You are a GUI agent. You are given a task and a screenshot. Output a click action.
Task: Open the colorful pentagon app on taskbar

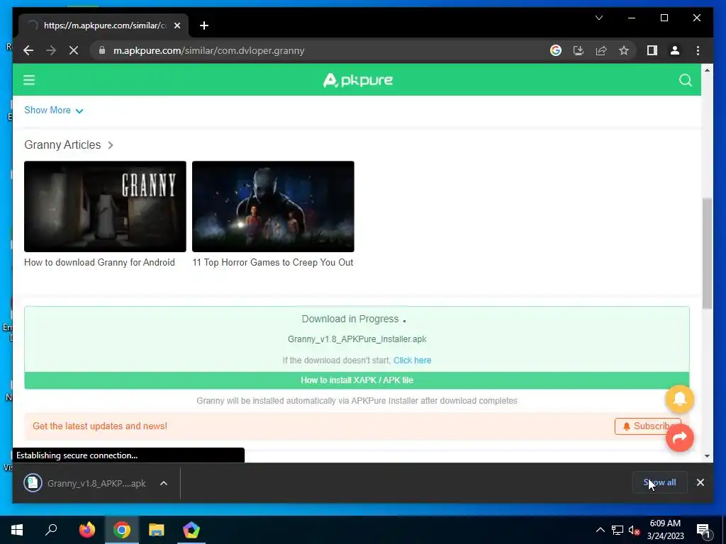tap(191, 530)
